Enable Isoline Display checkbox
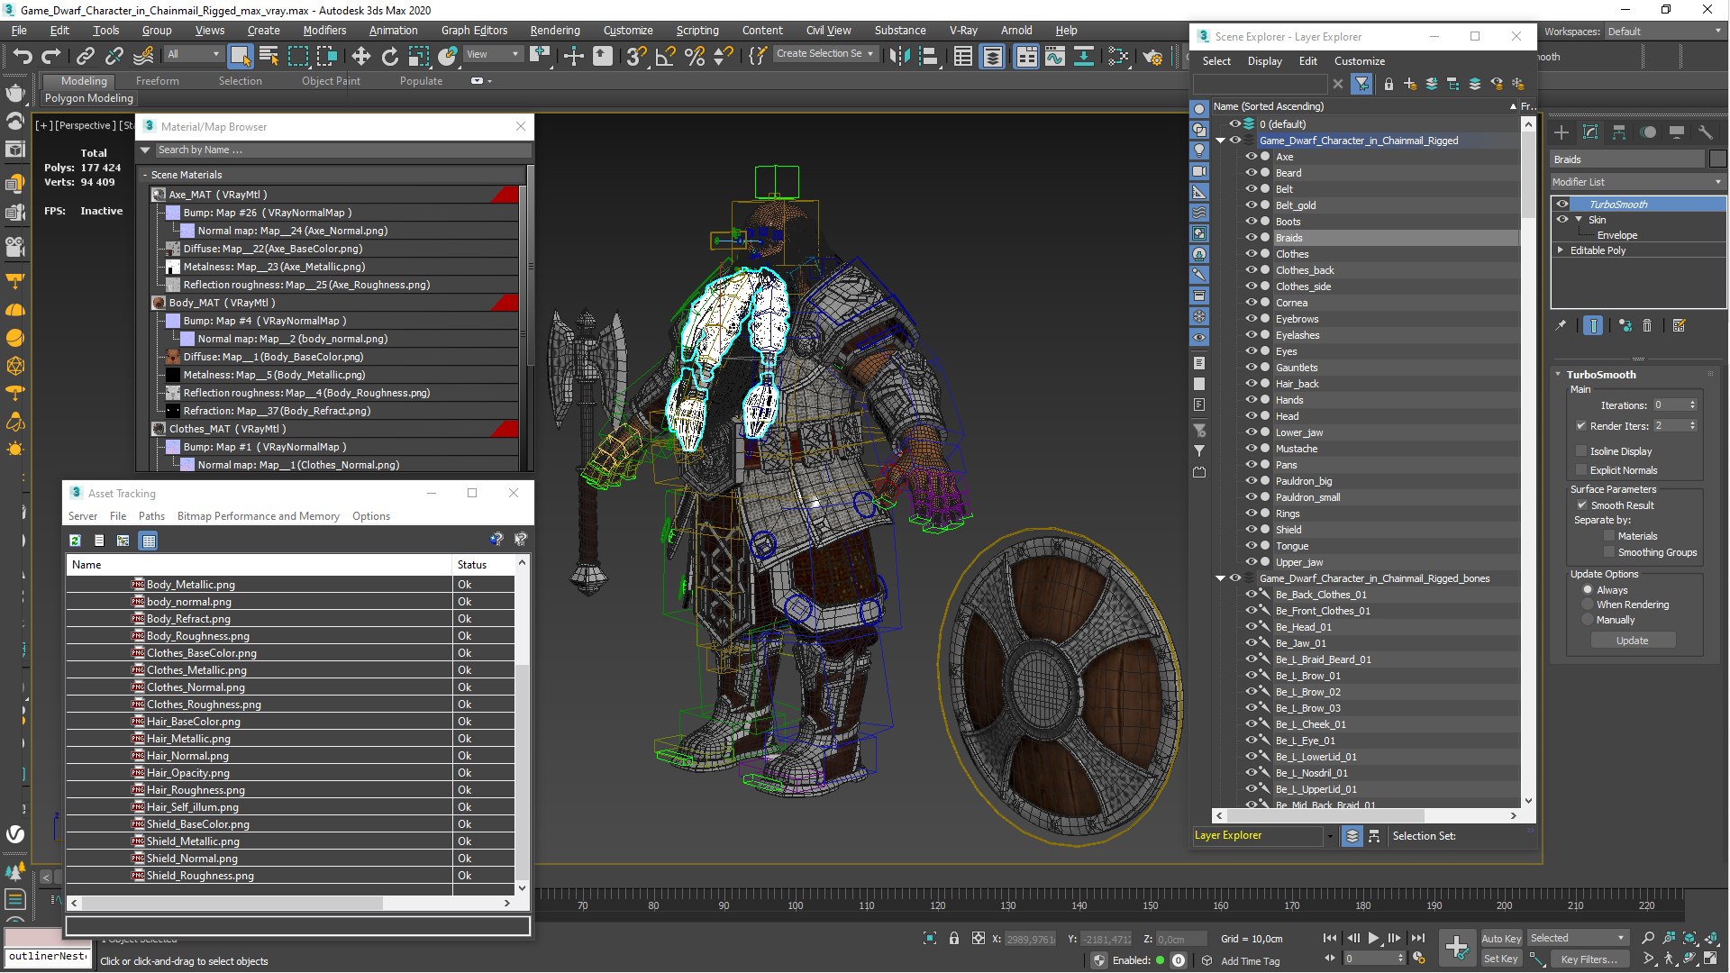The width and height of the screenshot is (1730, 973). coord(1581,451)
